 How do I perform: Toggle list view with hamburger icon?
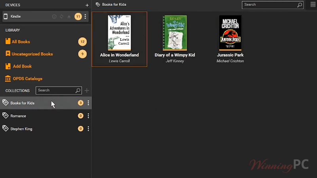coord(313,5)
